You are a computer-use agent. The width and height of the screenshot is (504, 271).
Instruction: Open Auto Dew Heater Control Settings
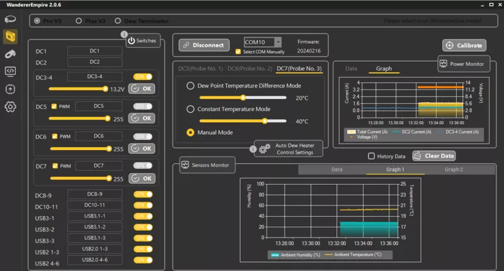click(x=288, y=149)
